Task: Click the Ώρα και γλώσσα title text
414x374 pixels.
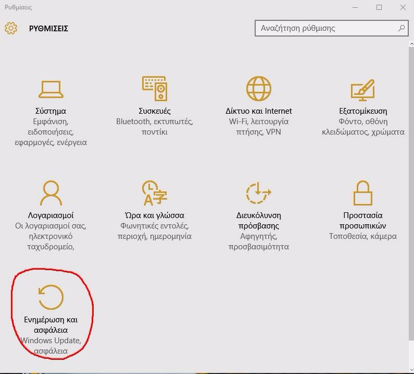Action: (x=155, y=215)
